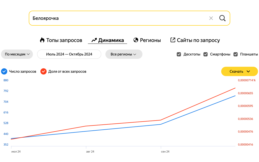Screen dimensions: 259x162
Task: Click the 0,00000476 axis value
Action: pyautogui.click(x=246, y=132)
